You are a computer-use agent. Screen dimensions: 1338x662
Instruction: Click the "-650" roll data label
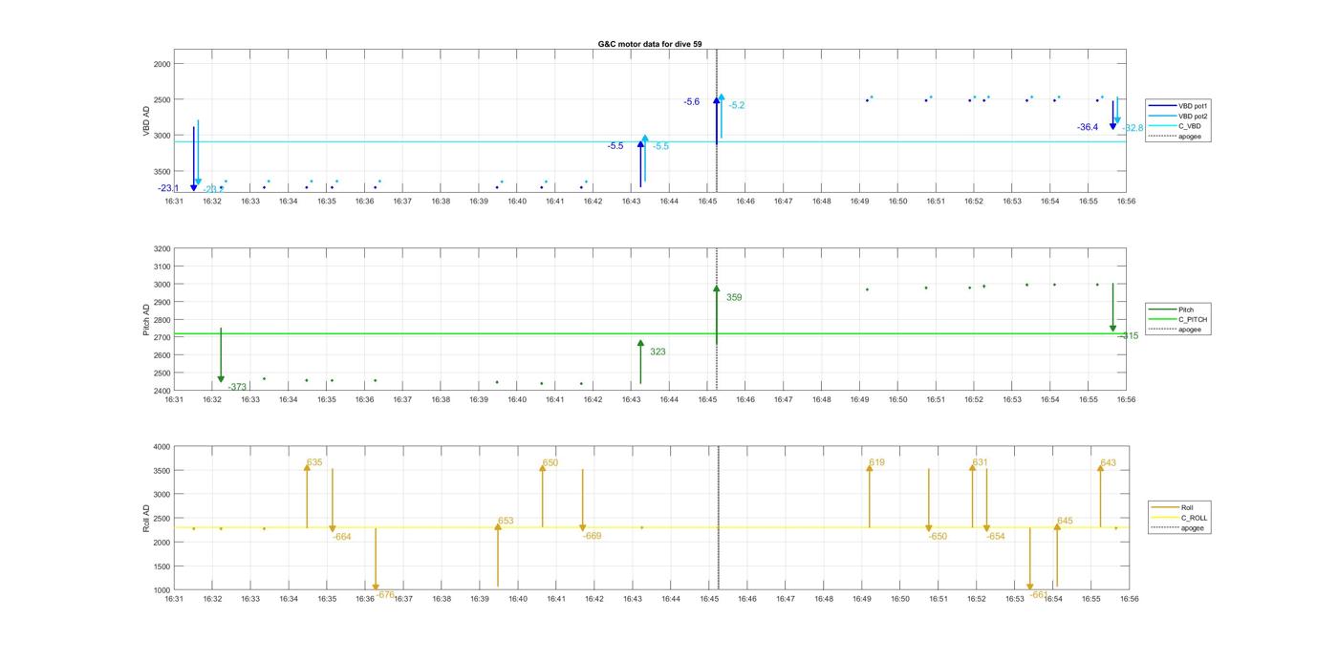[938, 537]
